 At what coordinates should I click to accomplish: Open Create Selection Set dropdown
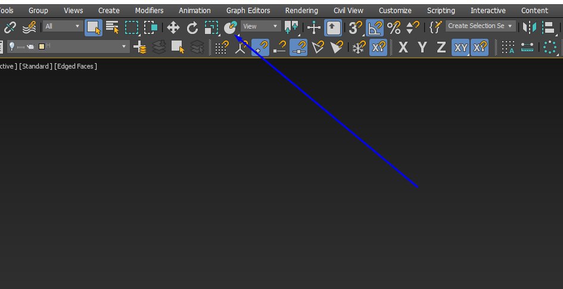tap(481, 26)
